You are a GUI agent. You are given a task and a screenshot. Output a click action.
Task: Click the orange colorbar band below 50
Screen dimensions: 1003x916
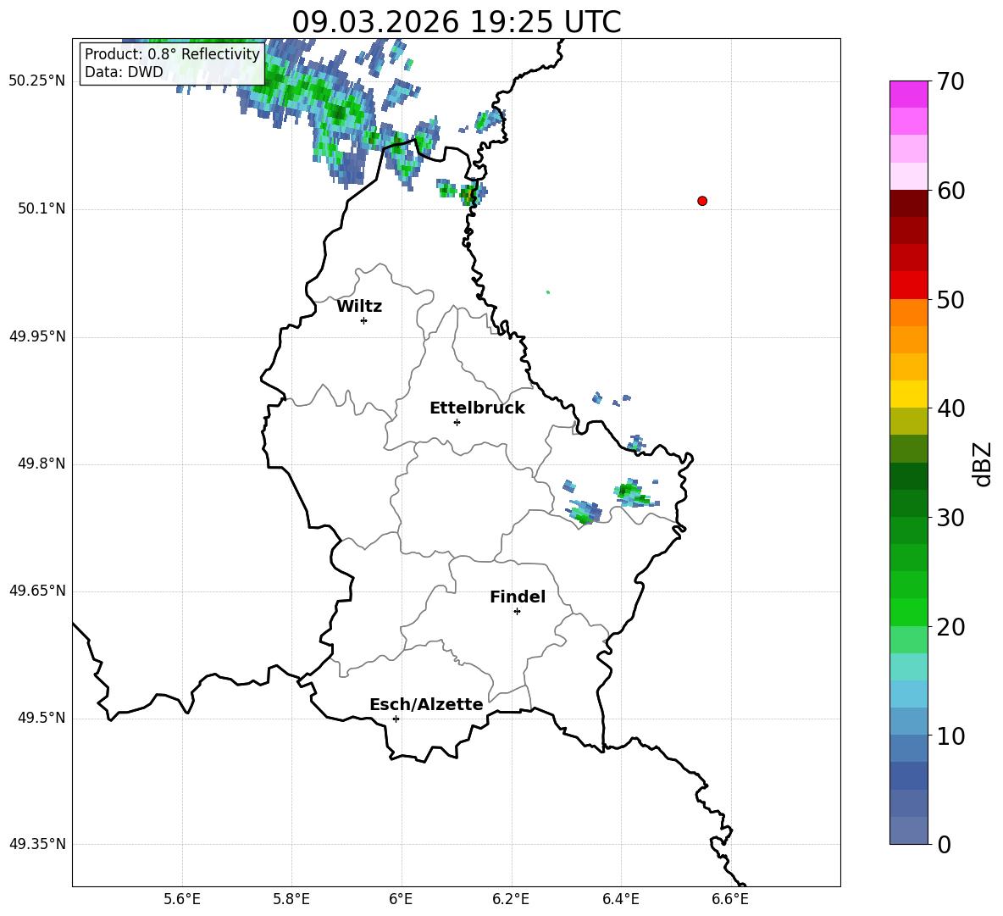pos(908,313)
